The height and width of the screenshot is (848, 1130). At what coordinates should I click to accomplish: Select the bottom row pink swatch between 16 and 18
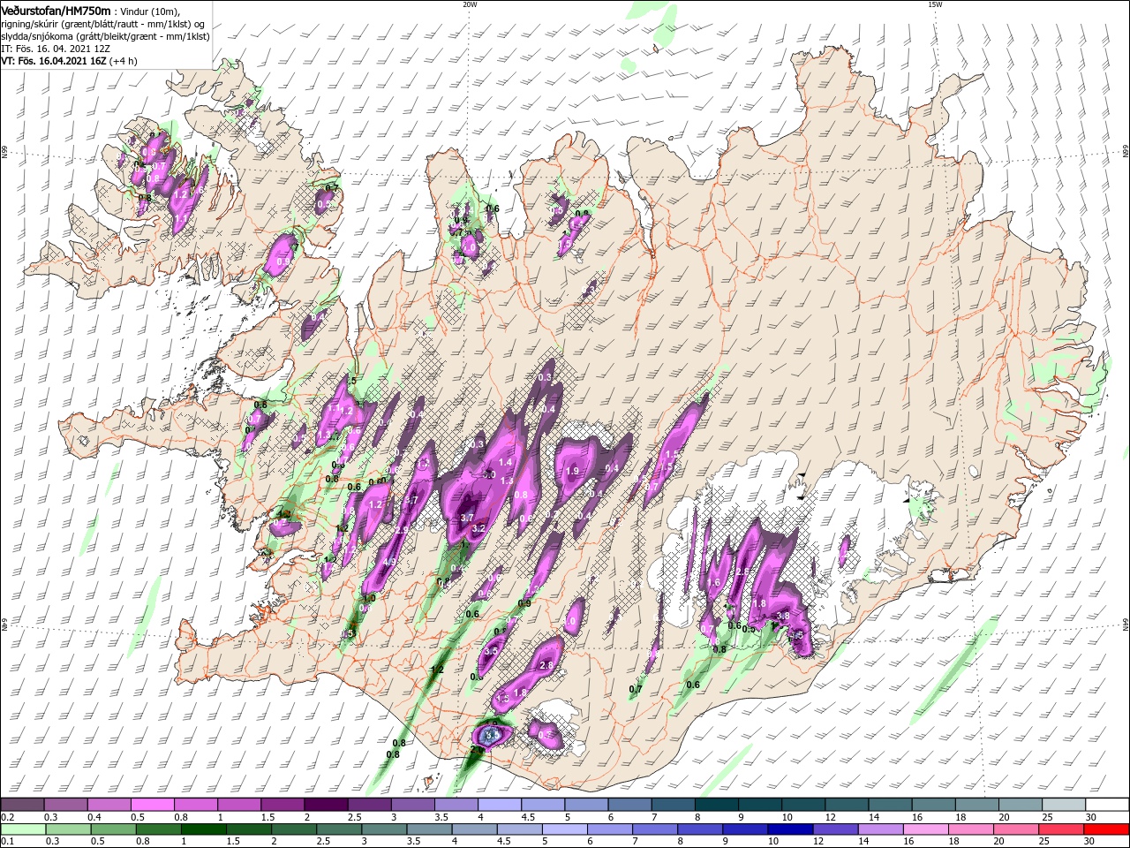926,829
